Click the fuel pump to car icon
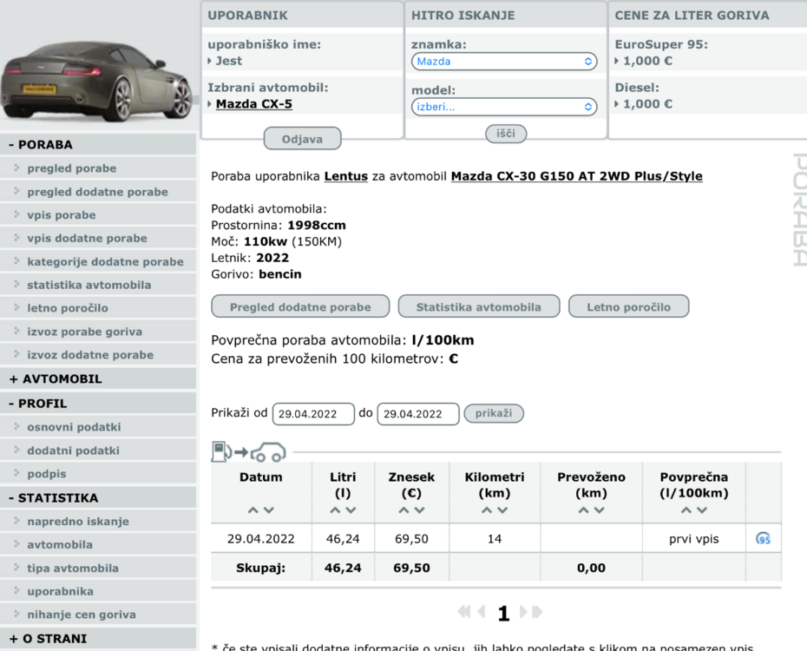Viewport: 807px width, 651px height. point(248,452)
